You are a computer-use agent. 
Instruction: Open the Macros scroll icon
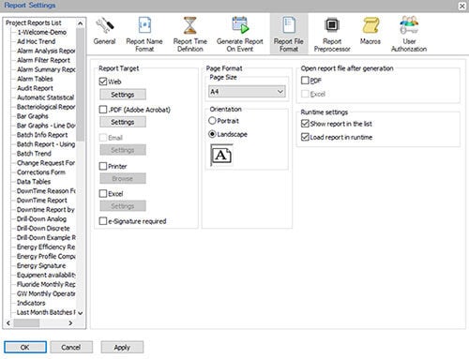(x=371, y=25)
